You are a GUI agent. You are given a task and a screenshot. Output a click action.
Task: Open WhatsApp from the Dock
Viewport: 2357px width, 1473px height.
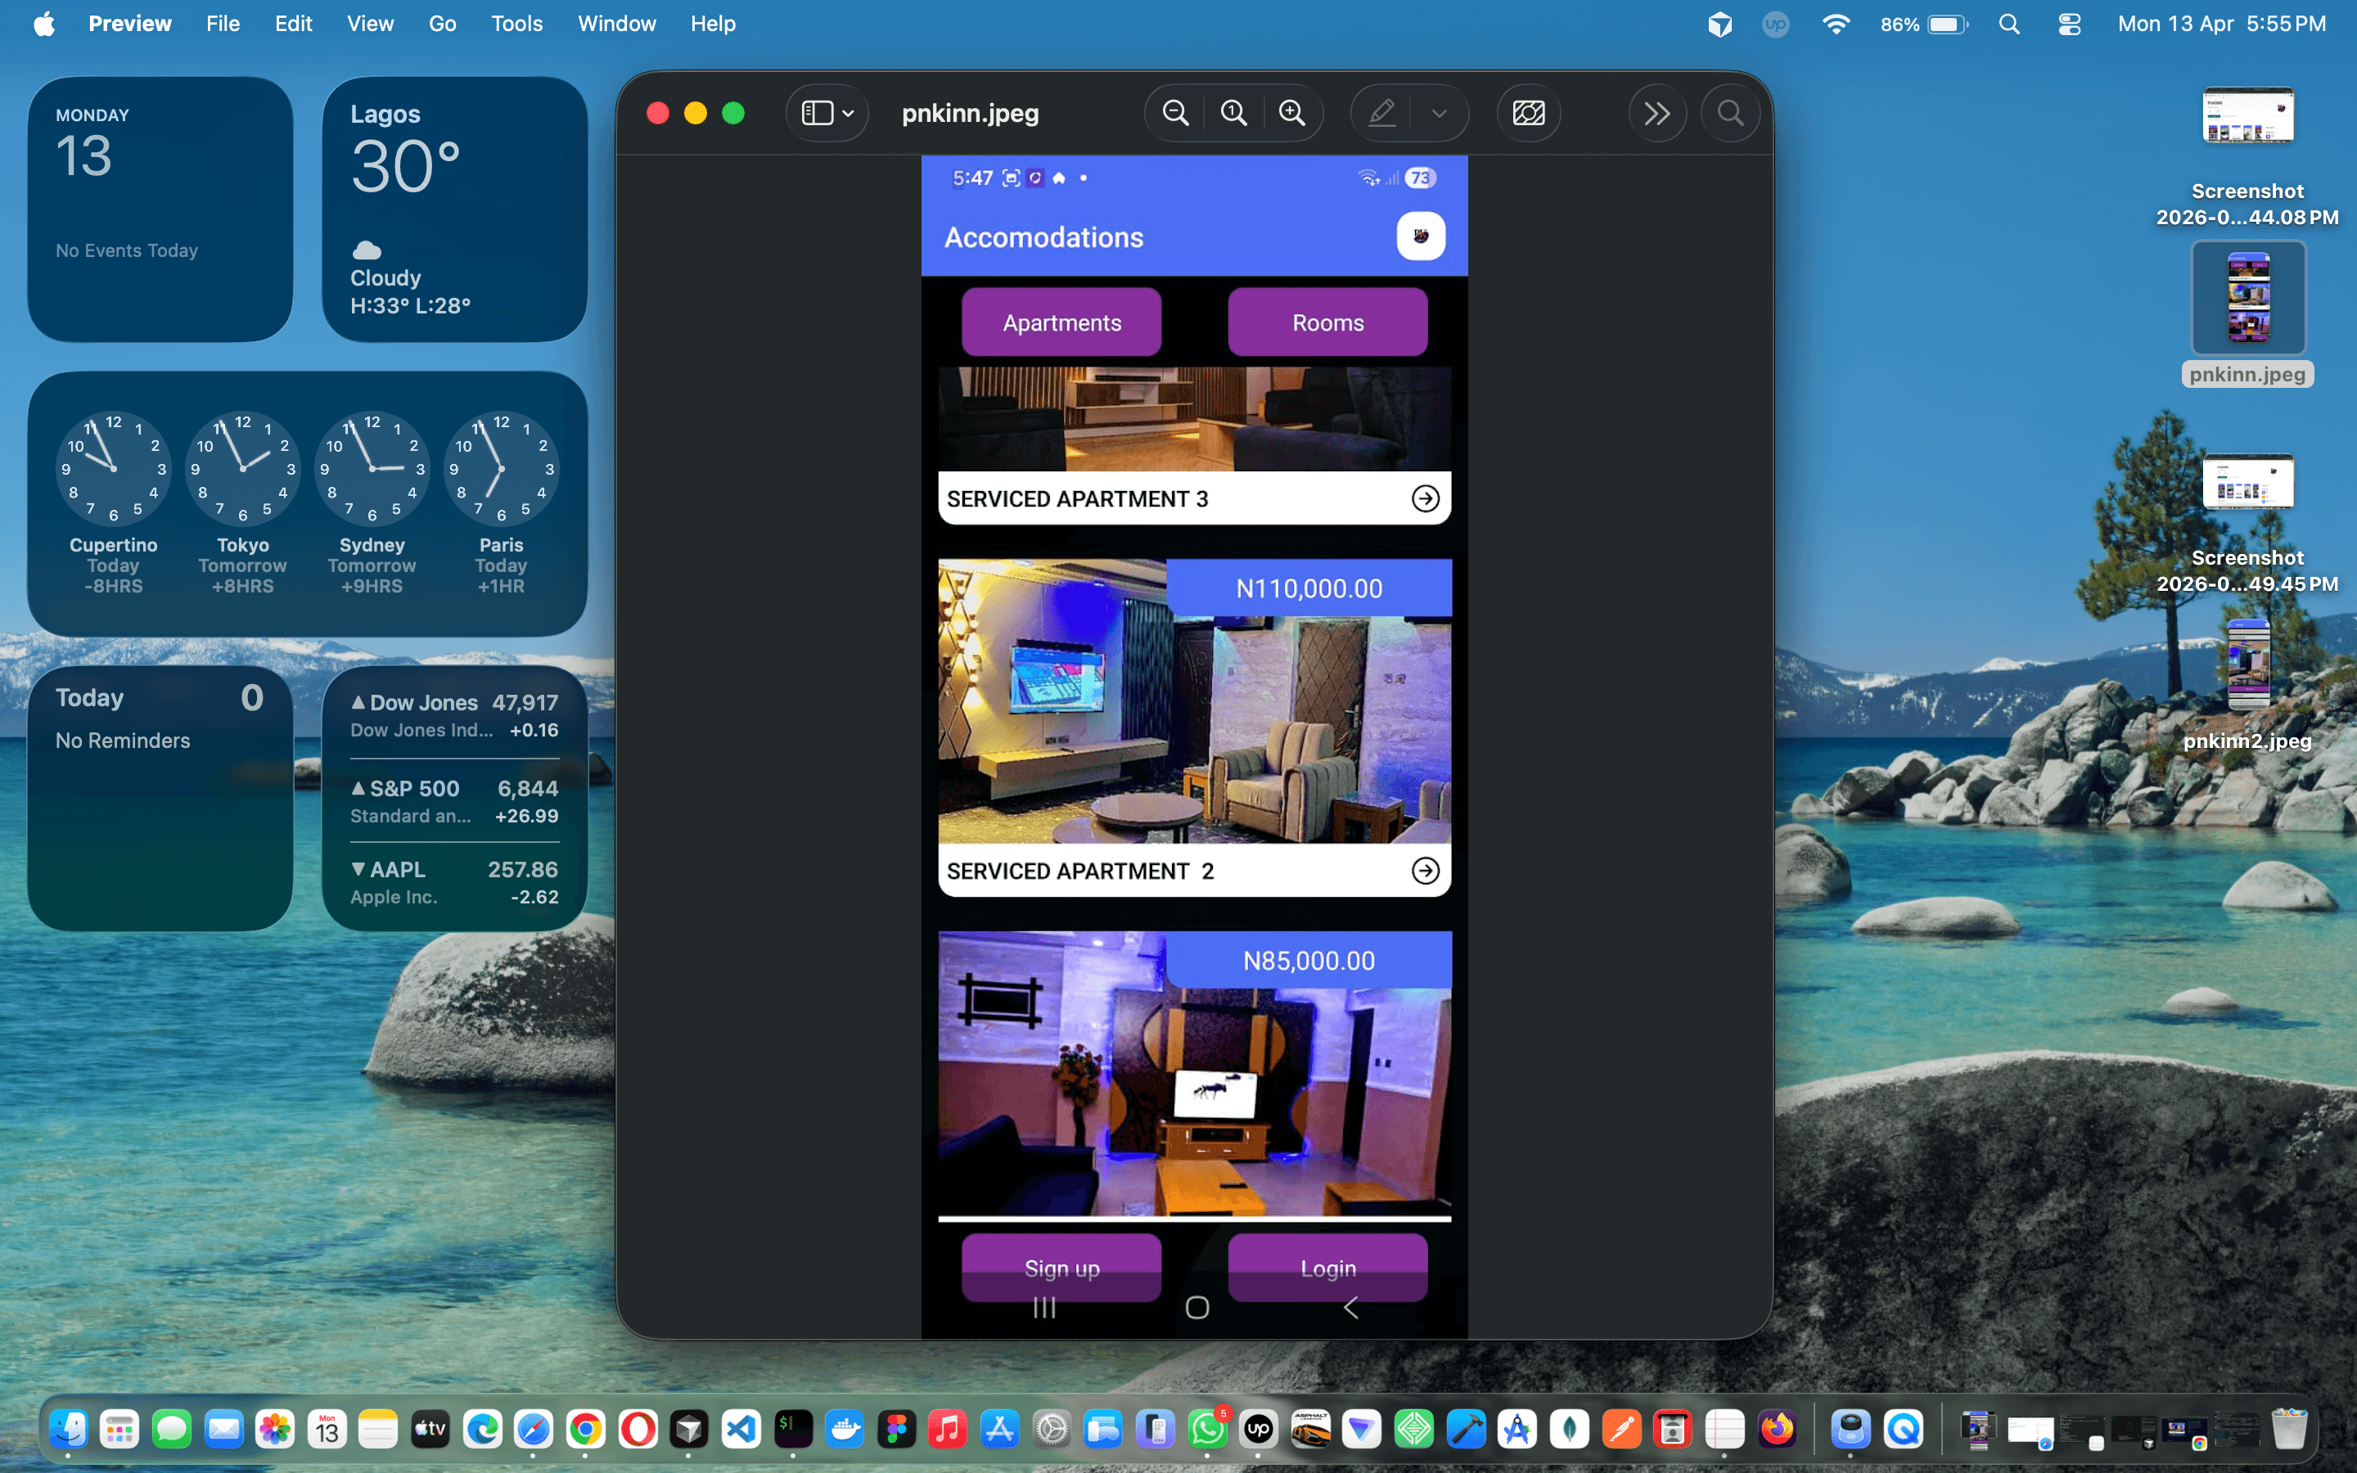point(1207,1429)
